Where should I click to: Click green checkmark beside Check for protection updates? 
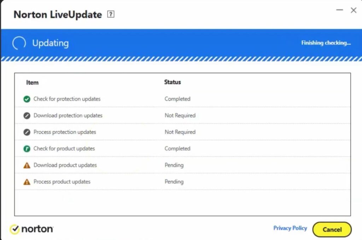27,99
